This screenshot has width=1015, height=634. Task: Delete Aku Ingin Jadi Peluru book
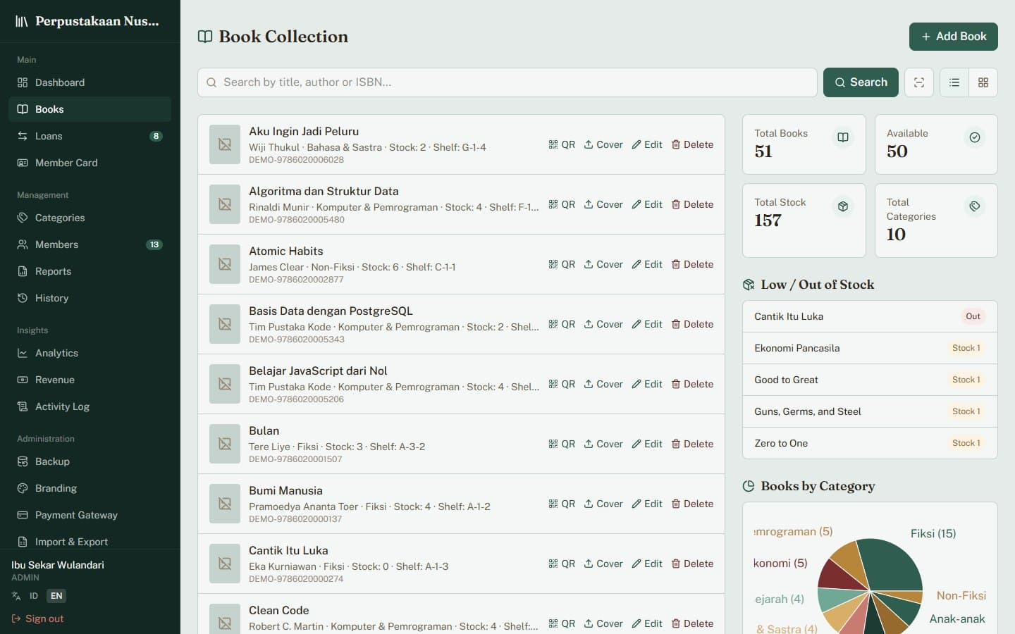692,144
